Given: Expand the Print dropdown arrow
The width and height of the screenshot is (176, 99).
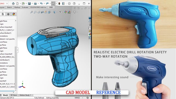Looking at the screenshot, I should (38, 4).
